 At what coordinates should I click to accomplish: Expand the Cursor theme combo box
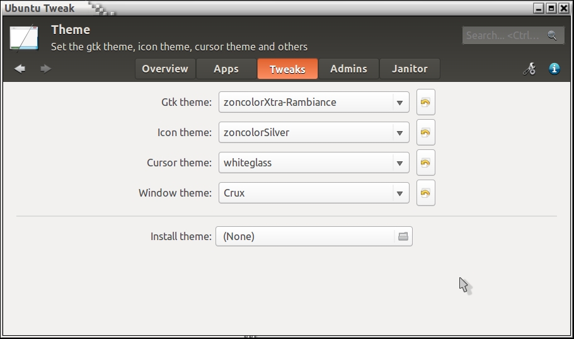[399, 163]
